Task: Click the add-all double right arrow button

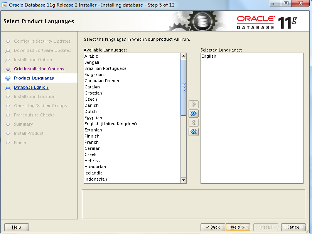Action: coord(194,113)
